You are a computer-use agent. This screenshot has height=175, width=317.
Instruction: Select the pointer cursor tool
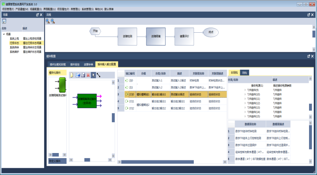click(93, 75)
